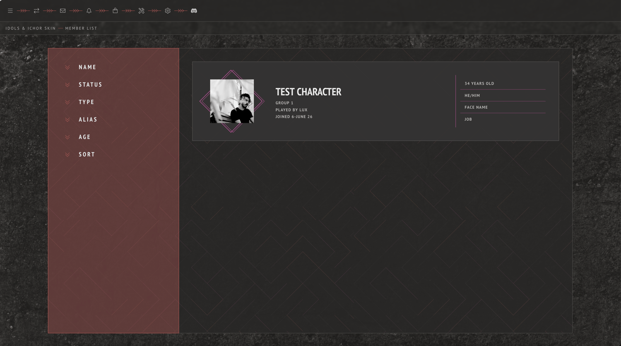Open the messages envelope icon
This screenshot has height=346, width=621.
click(x=63, y=11)
